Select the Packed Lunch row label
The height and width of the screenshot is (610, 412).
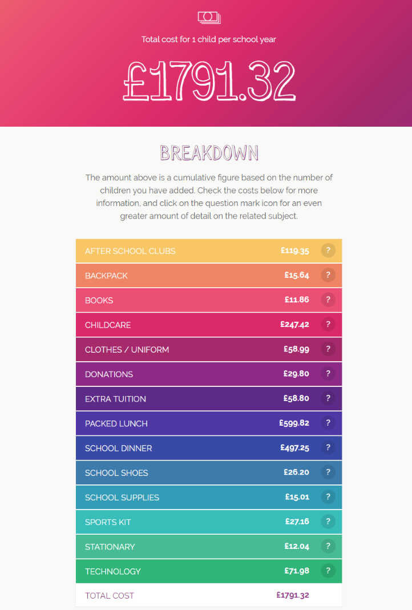tap(116, 423)
